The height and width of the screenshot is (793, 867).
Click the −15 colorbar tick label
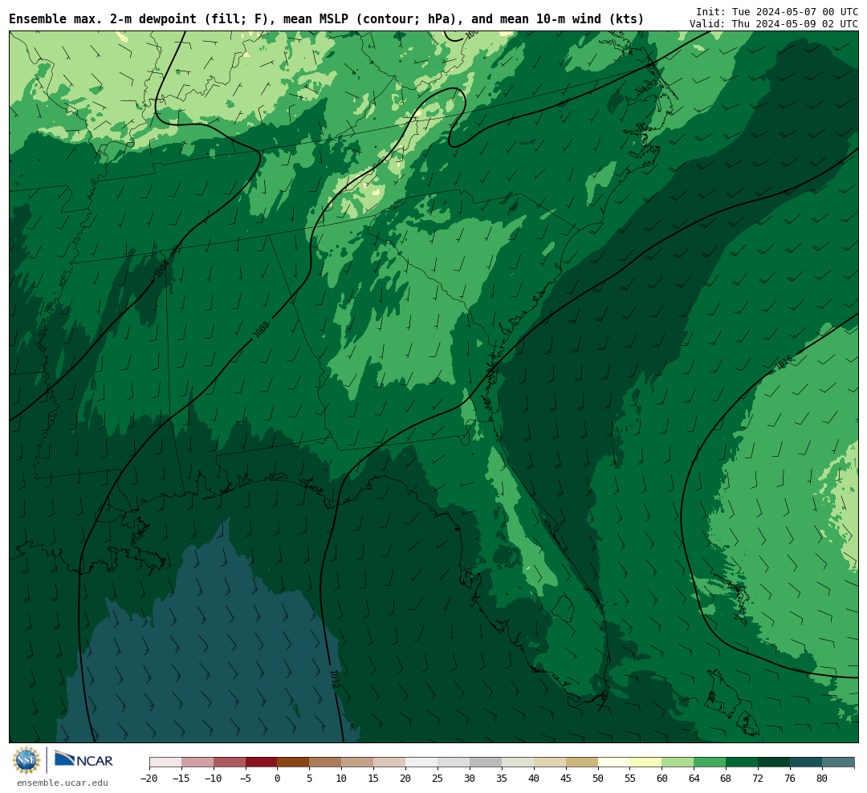[181, 779]
